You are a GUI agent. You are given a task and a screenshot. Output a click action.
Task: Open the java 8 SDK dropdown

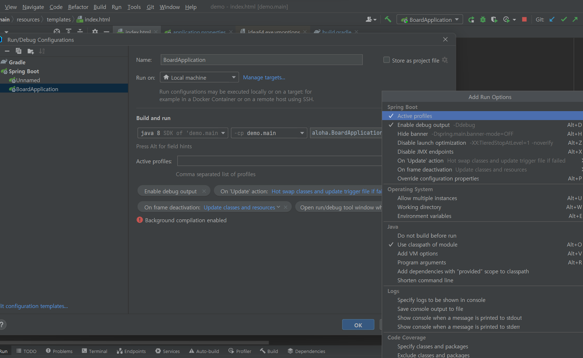pos(183,133)
